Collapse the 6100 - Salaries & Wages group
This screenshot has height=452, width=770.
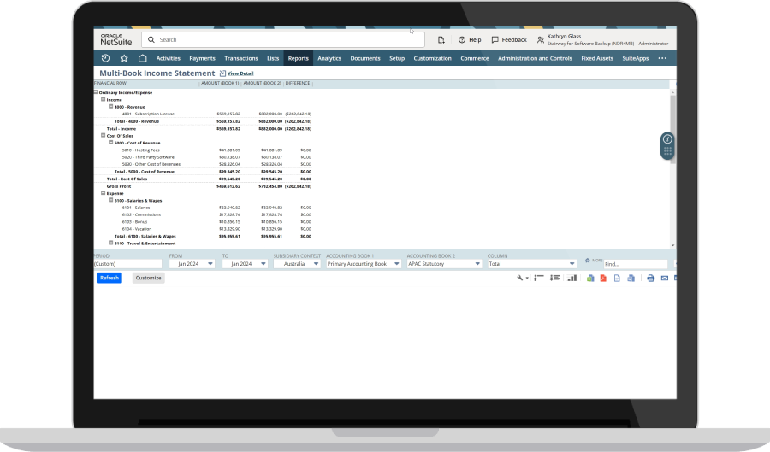tap(111, 200)
